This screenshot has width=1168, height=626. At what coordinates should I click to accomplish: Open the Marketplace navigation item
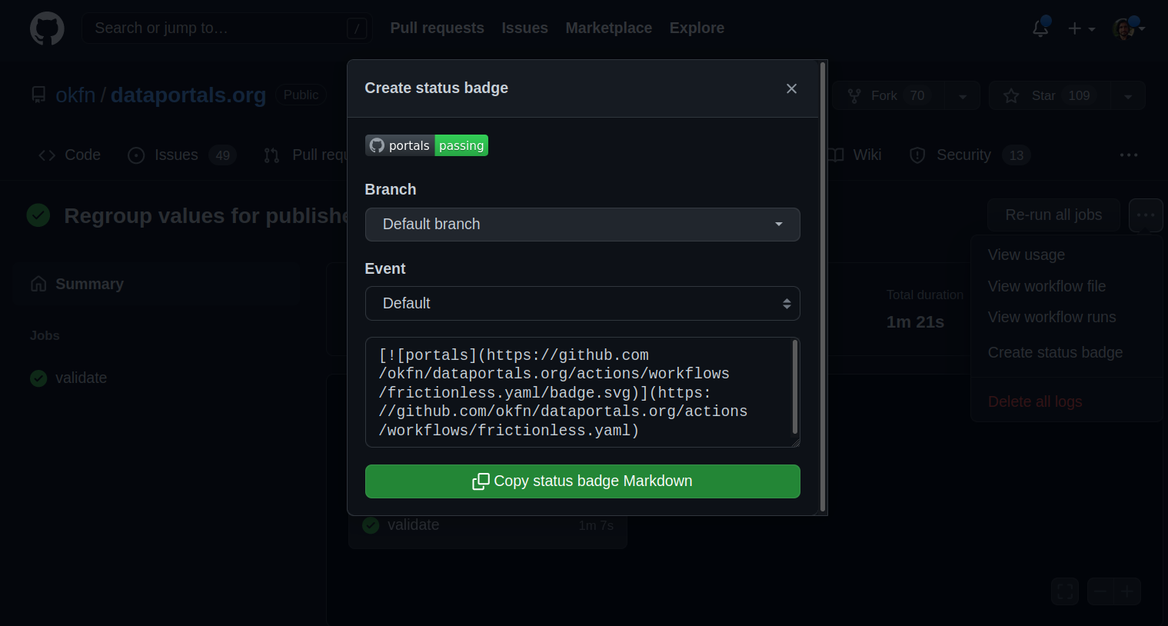point(608,28)
